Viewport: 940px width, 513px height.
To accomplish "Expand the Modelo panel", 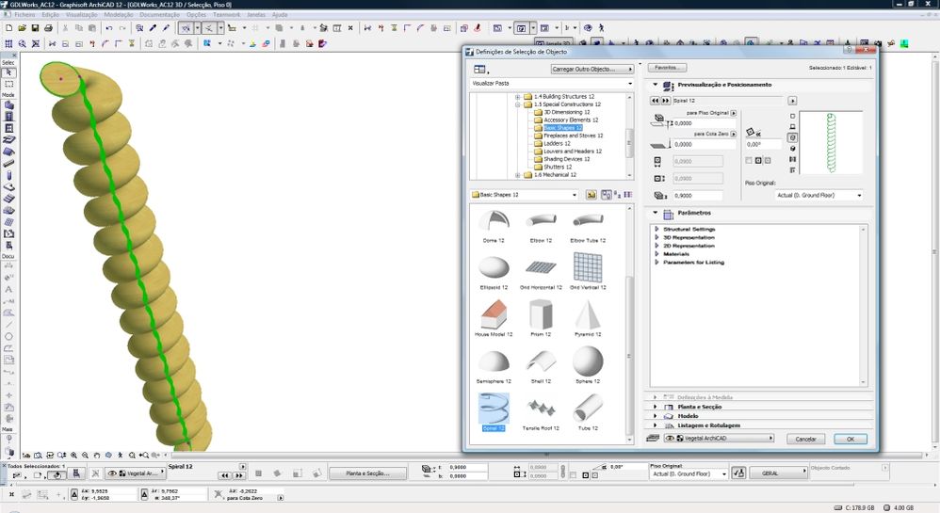I will (x=656, y=416).
